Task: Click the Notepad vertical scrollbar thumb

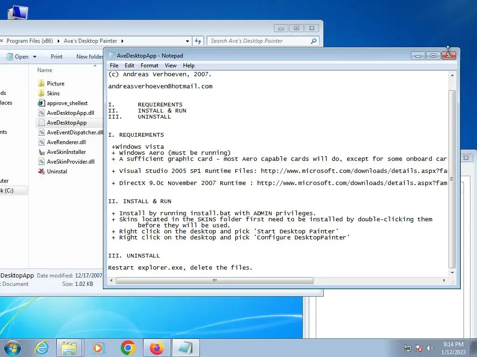Action: (x=452, y=179)
